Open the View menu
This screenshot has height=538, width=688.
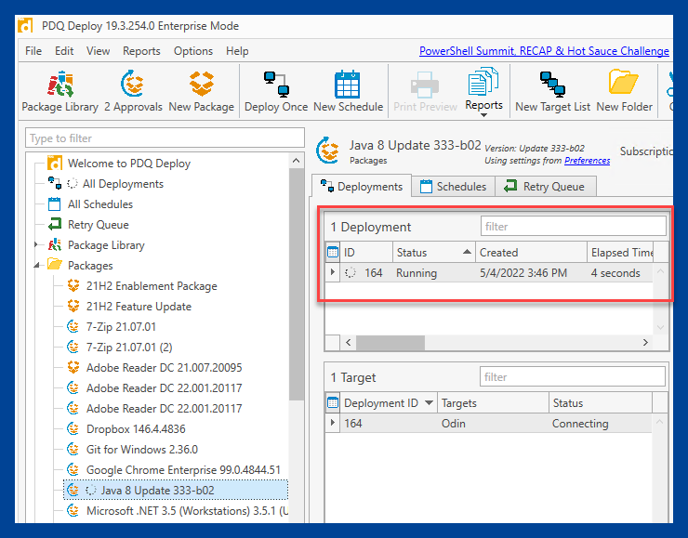tap(98, 51)
